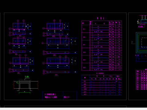Click the bottom slab plan in the second column
147x110 pixels.
click(58, 61)
